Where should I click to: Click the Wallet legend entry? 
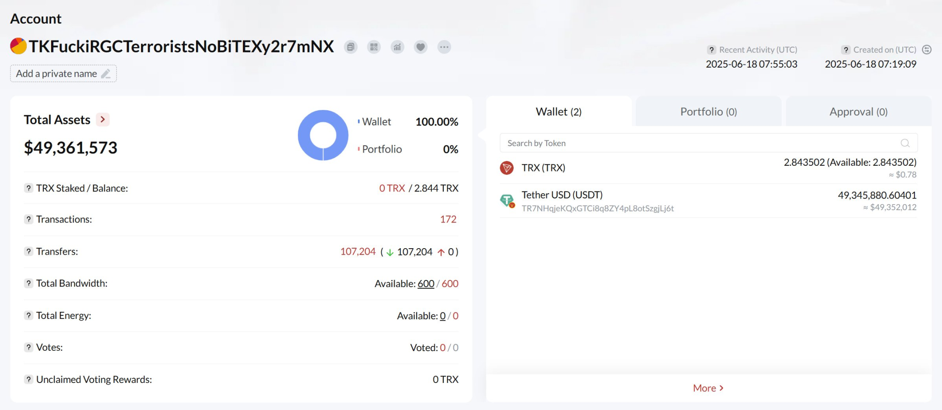pos(375,122)
